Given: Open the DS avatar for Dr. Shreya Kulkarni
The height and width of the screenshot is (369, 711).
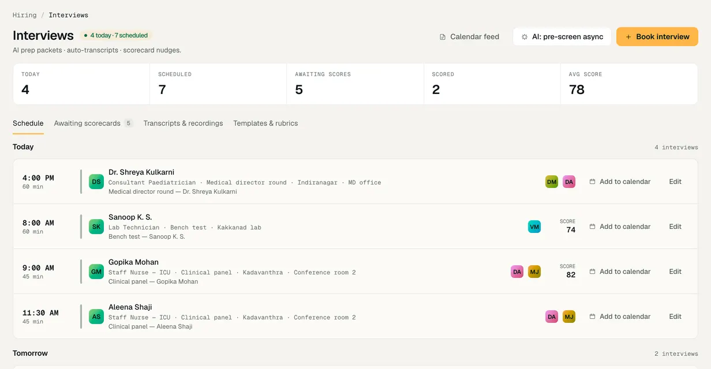Looking at the screenshot, I should 96,182.
